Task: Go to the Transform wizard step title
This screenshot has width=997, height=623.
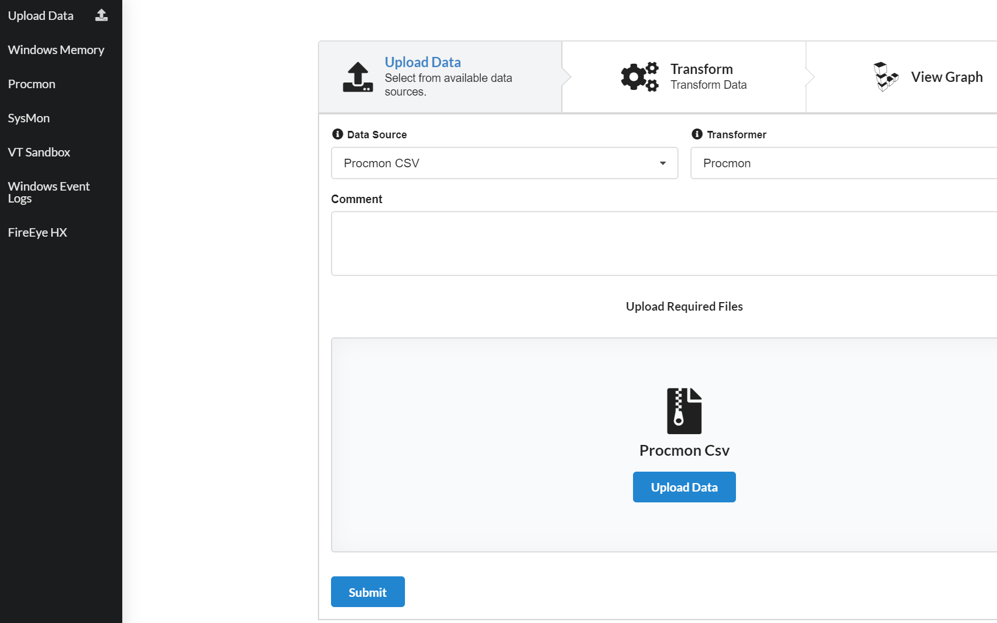Action: (702, 69)
